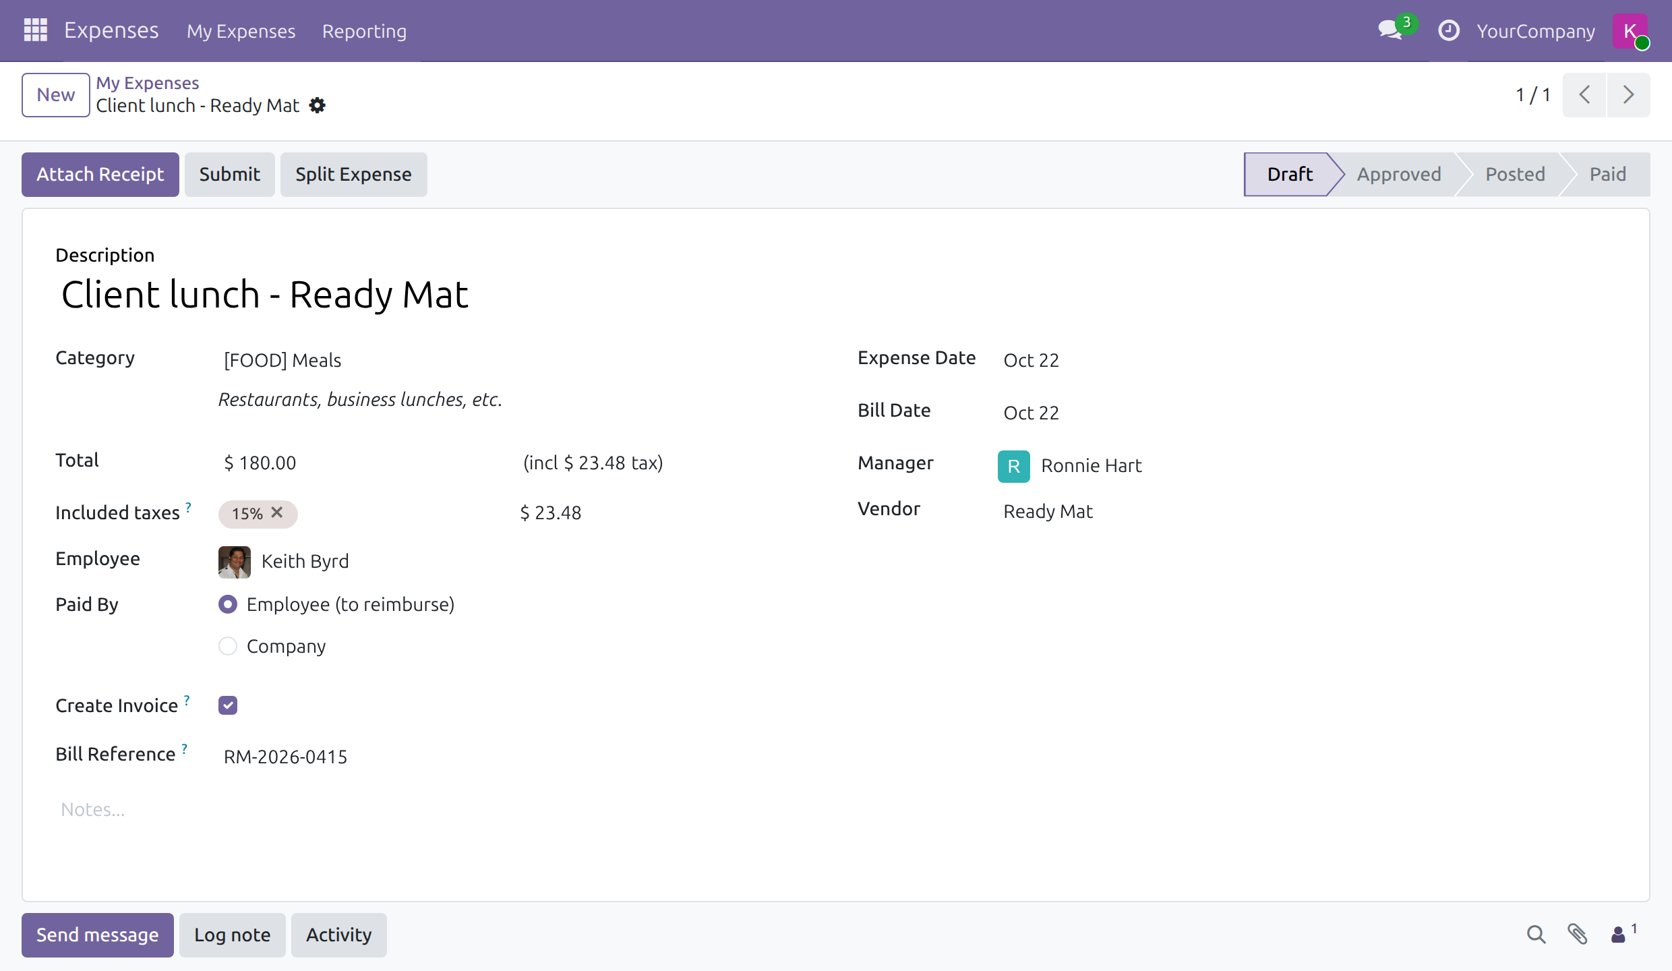Open Bill Date picker
The width and height of the screenshot is (1672, 971).
(x=1308, y=413)
